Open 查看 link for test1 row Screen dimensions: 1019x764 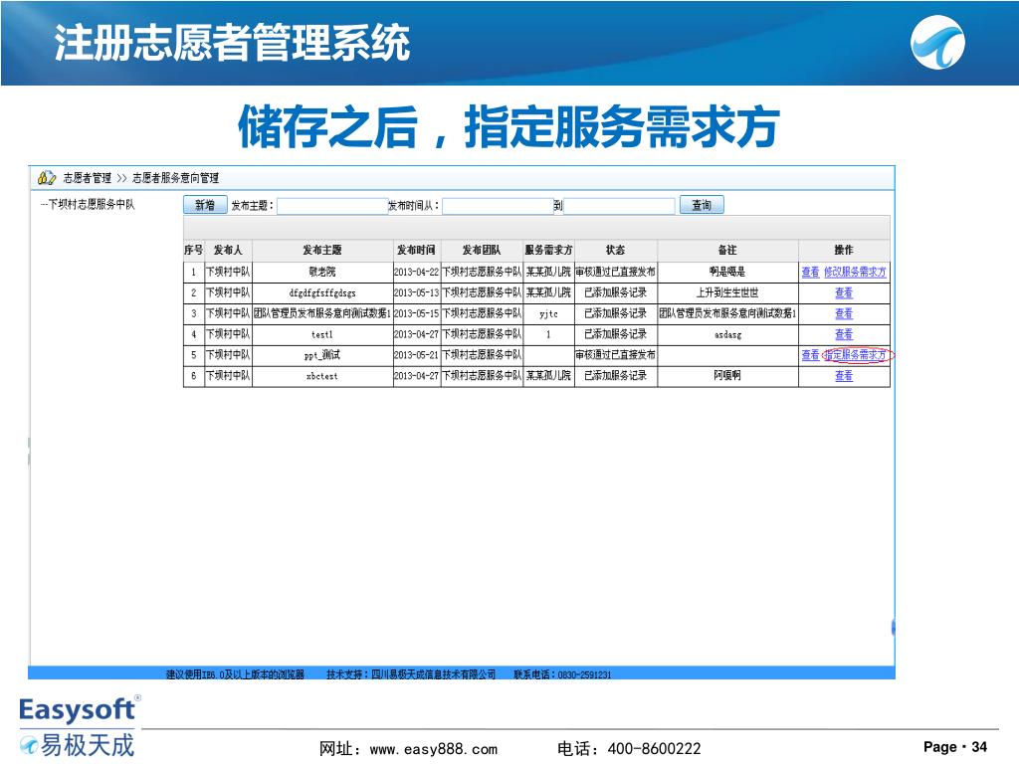(844, 334)
